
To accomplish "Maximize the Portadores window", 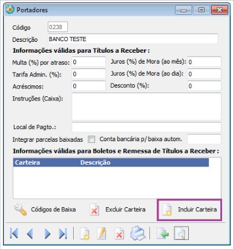I will 202,10.
